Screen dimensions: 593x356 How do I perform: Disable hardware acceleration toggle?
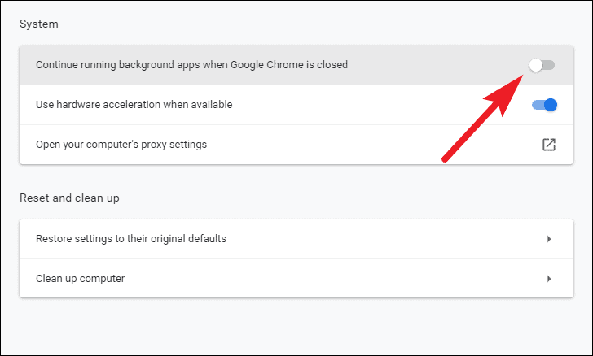coord(545,105)
